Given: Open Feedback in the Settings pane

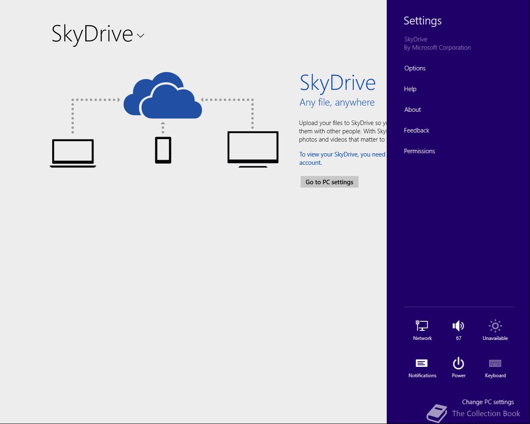Looking at the screenshot, I should (x=417, y=130).
